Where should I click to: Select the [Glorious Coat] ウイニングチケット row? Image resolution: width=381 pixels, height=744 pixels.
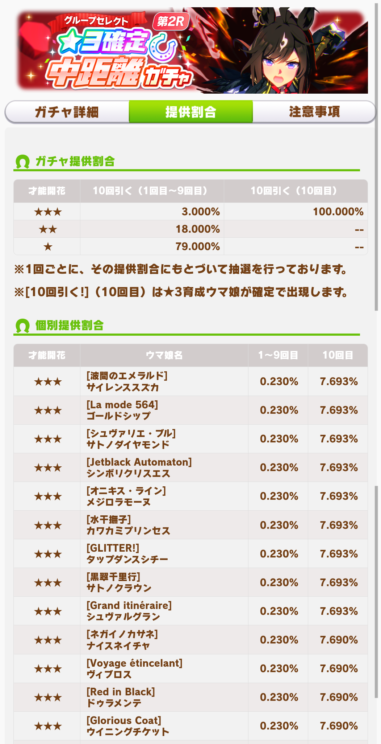tap(191, 726)
